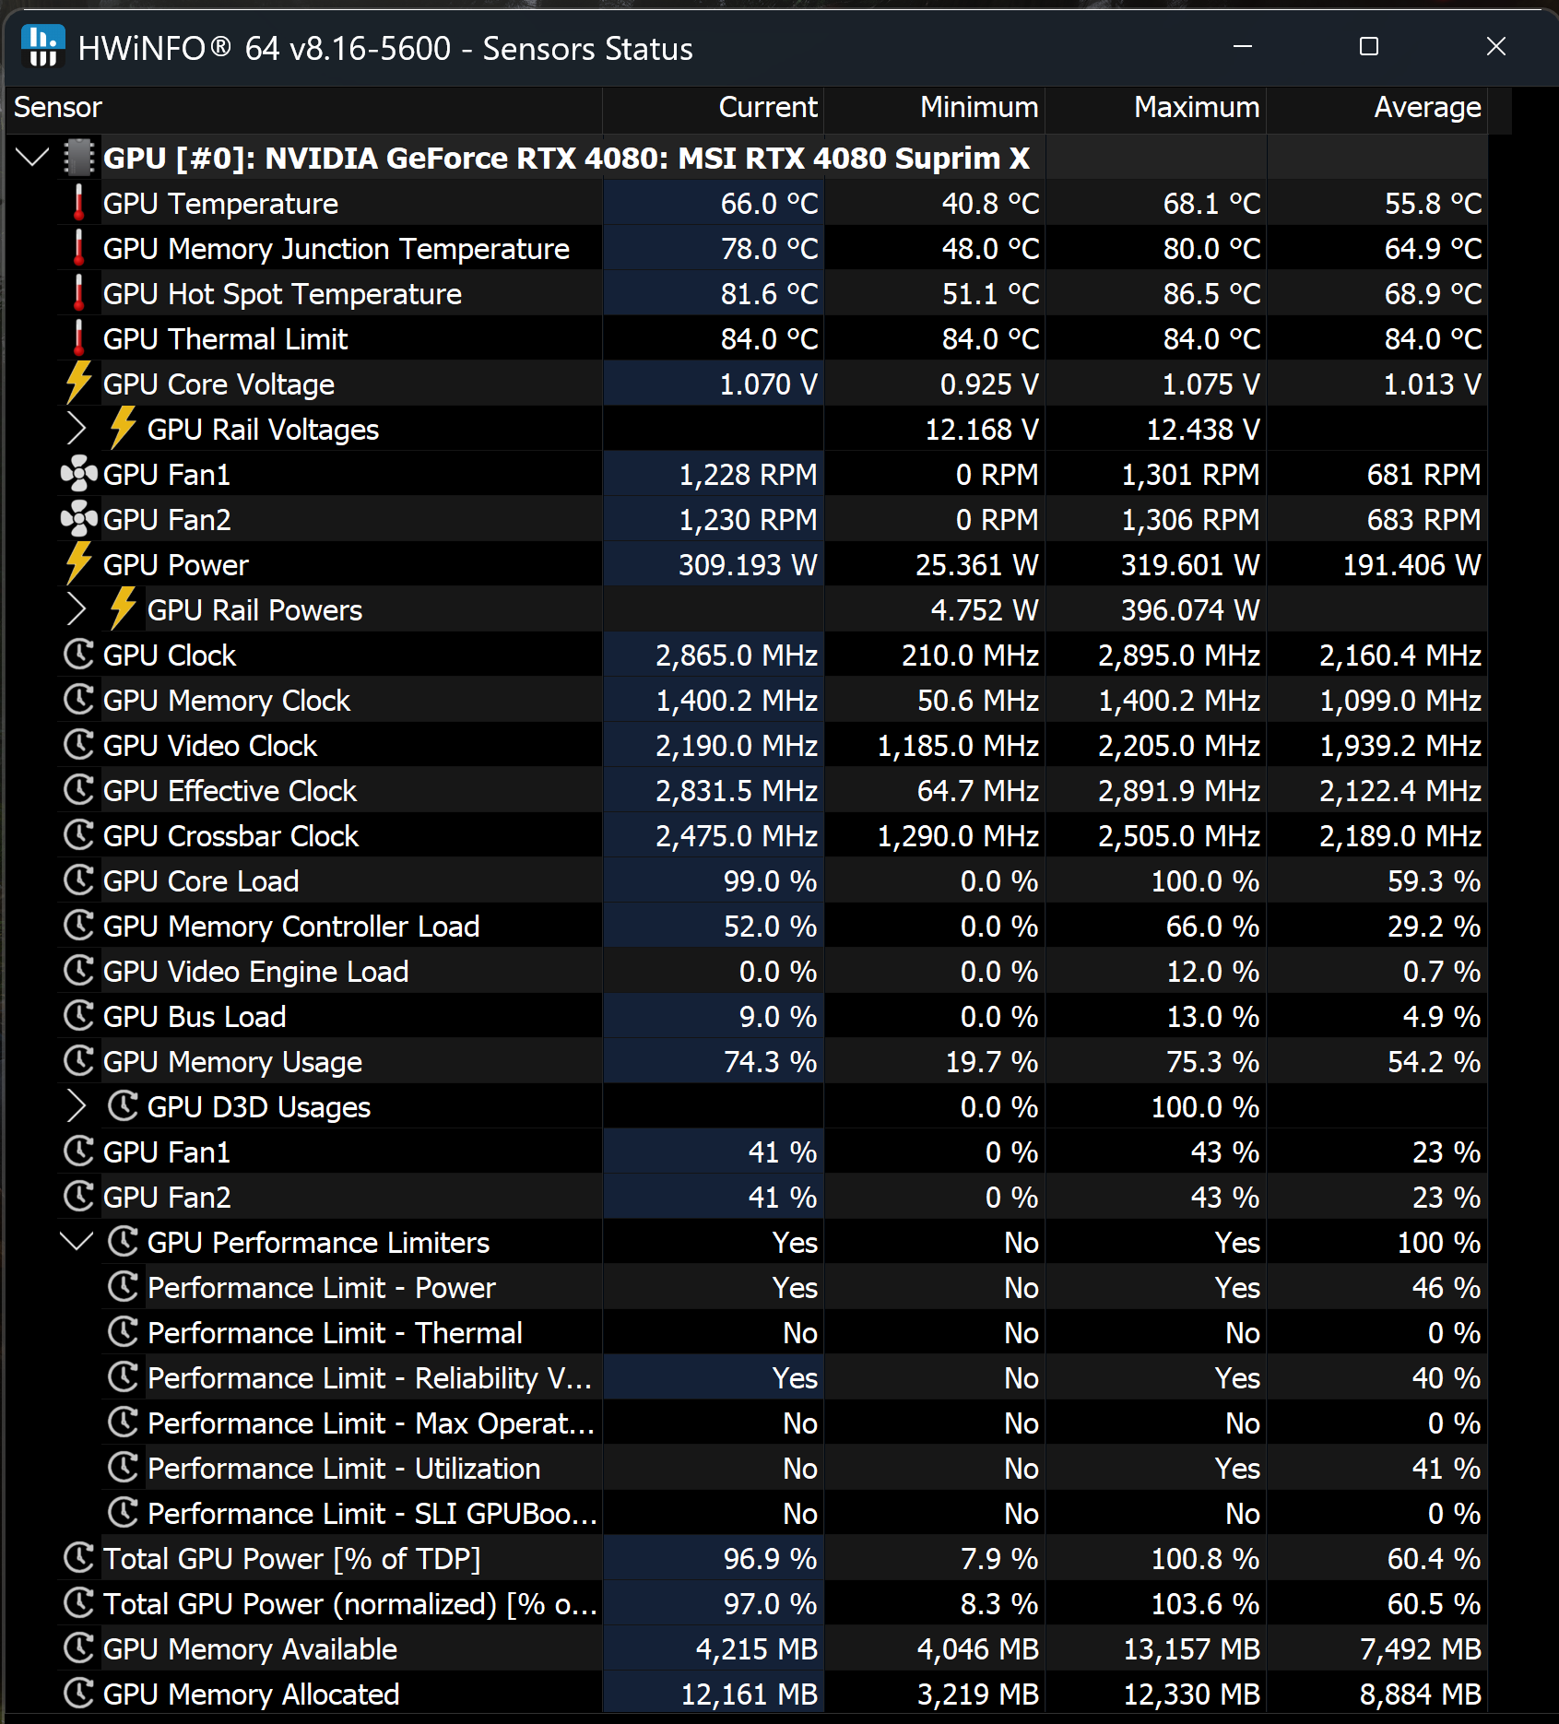Click the Current column header
The width and height of the screenshot is (1559, 1724).
click(x=714, y=108)
